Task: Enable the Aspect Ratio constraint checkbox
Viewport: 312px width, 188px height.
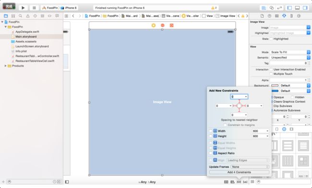Action: tap(211, 153)
